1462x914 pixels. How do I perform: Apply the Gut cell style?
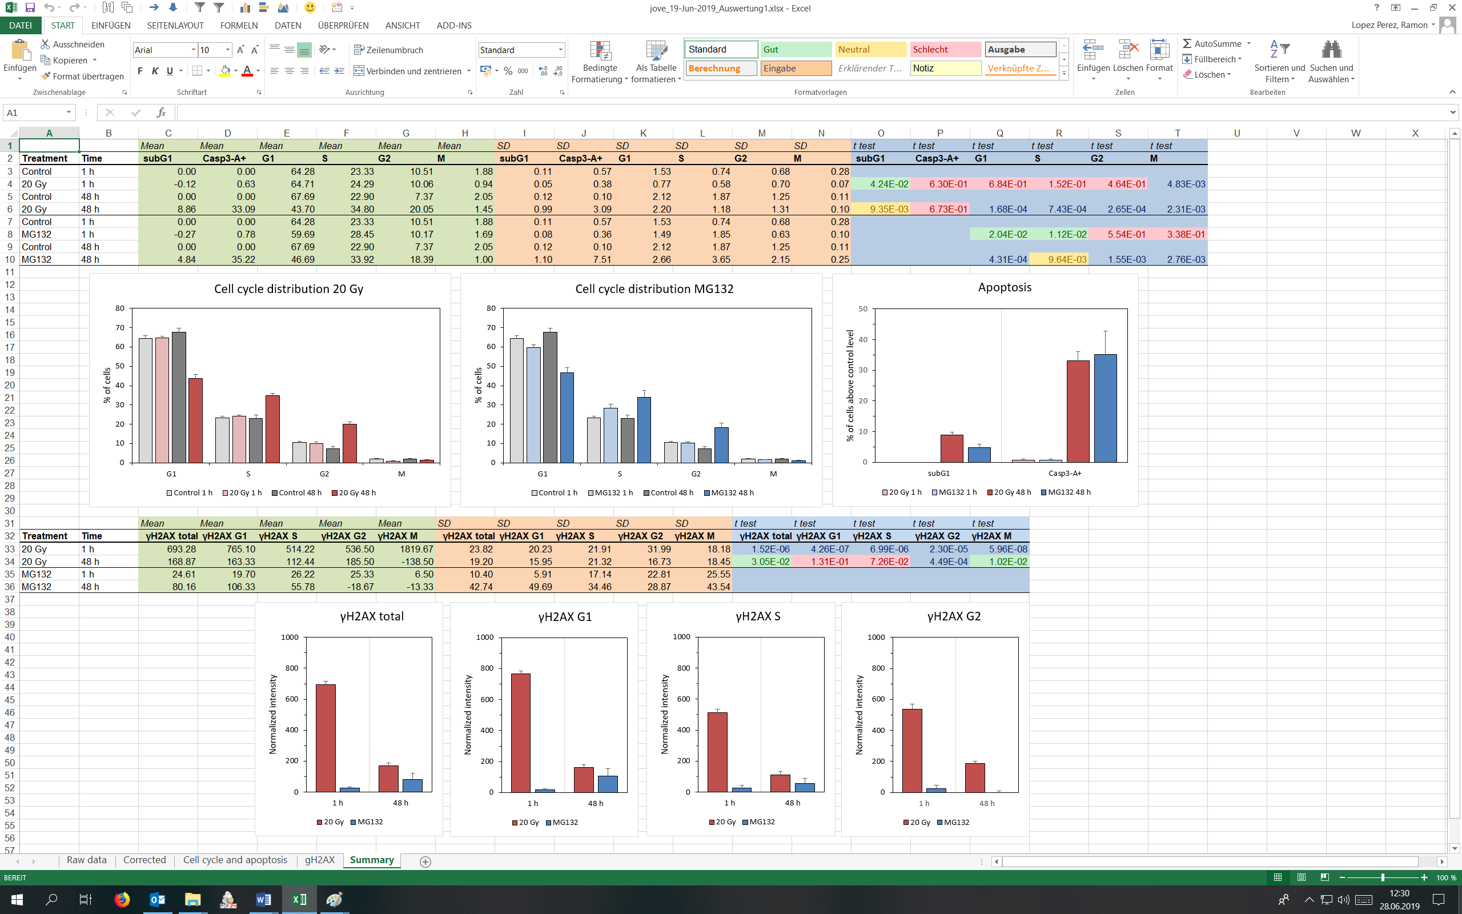click(x=795, y=50)
